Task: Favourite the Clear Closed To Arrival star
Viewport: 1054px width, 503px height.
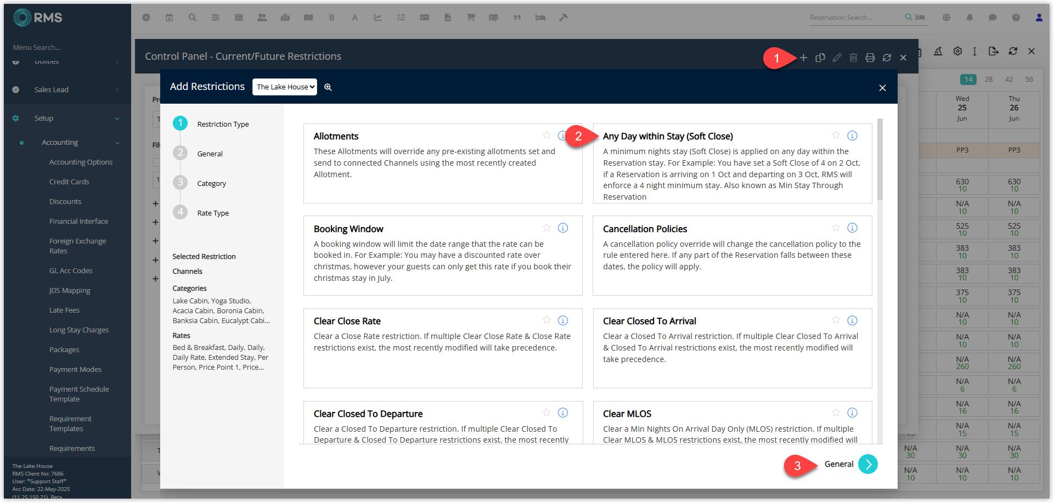Action: (836, 320)
